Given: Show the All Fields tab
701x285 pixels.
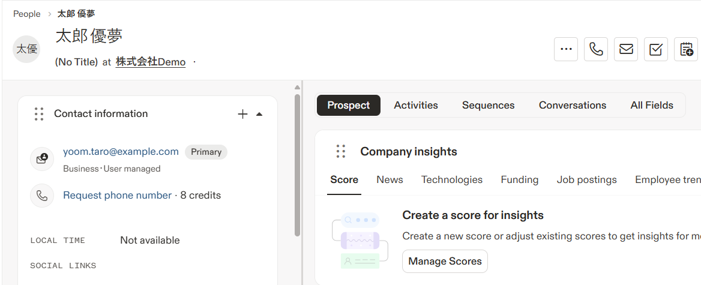Looking at the screenshot, I should tap(652, 105).
